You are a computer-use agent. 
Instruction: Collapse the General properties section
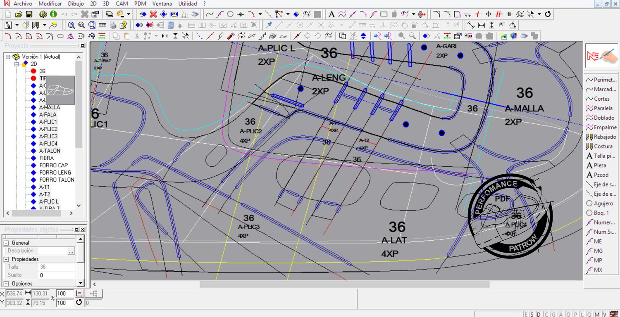(x=6, y=243)
